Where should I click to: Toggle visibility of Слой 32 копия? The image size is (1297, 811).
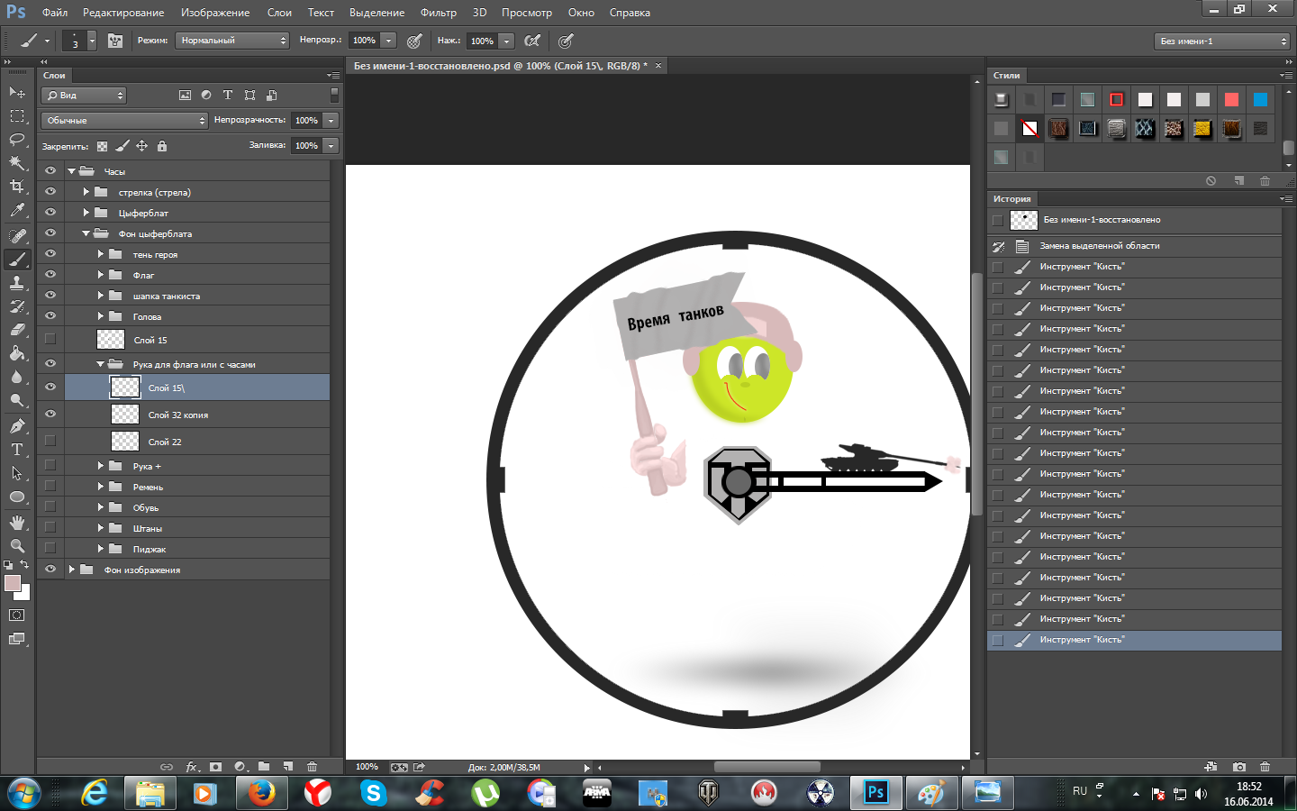(50, 415)
